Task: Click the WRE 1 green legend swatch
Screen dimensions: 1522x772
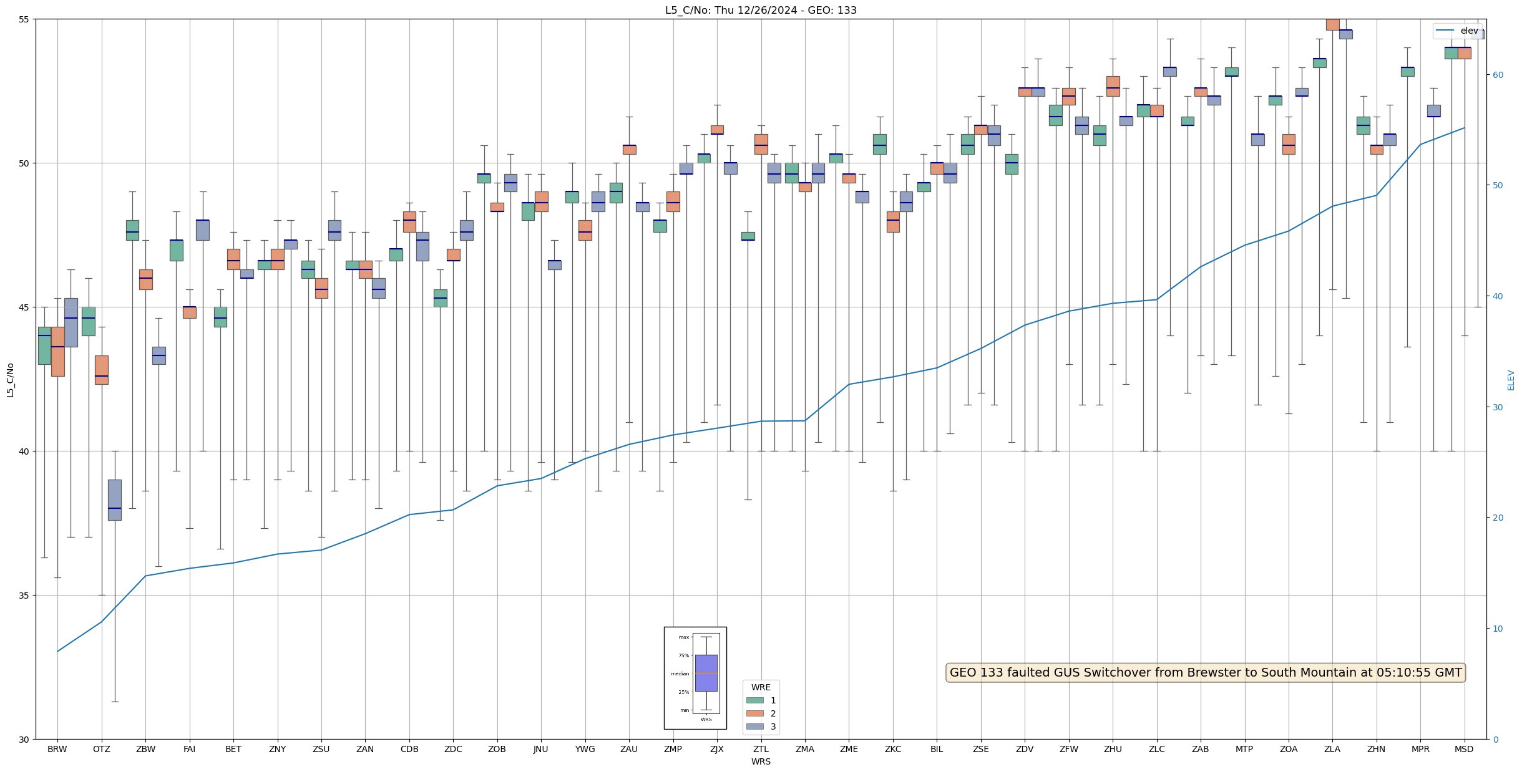Action: click(754, 700)
